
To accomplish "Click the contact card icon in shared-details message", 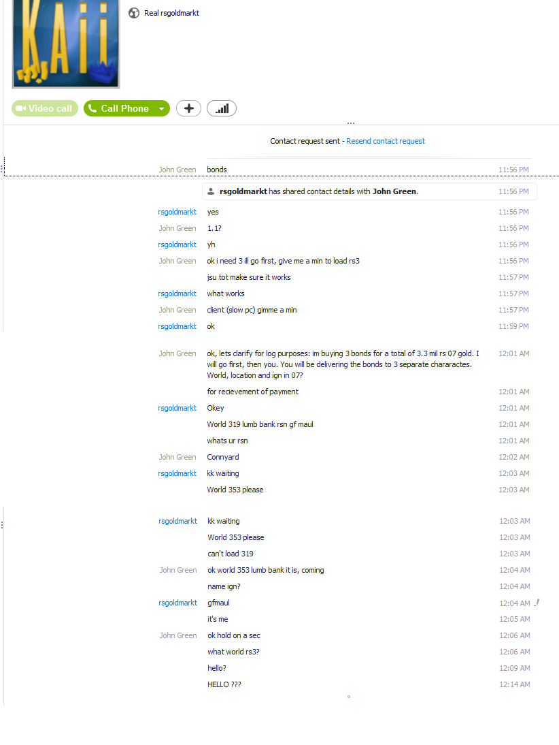I will coord(211,191).
